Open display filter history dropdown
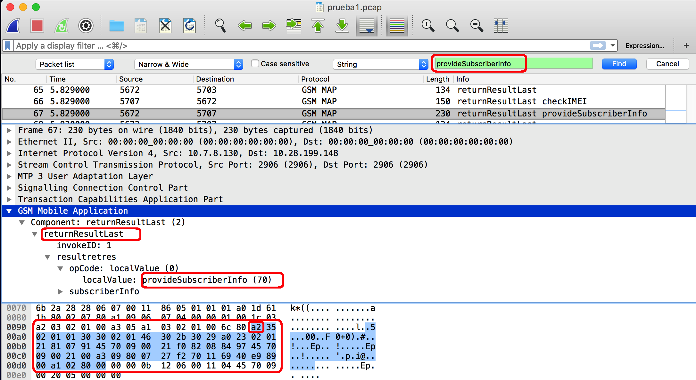 (612, 45)
